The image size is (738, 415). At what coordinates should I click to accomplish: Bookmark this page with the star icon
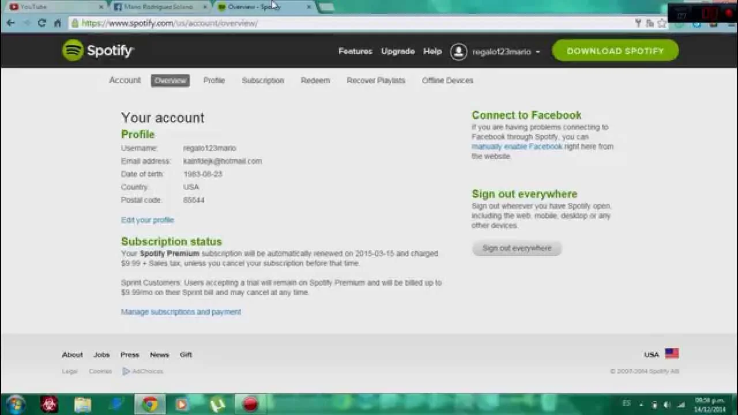(661, 23)
